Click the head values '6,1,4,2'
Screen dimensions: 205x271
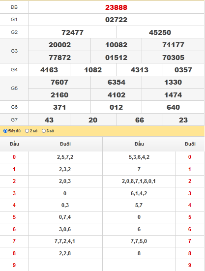[x=139, y=193]
